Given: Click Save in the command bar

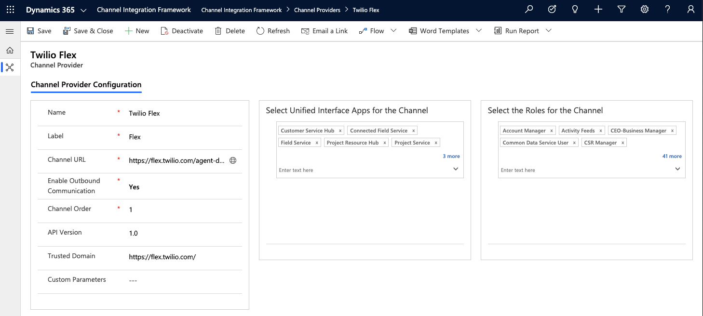Looking at the screenshot, I should pos(39,31).
